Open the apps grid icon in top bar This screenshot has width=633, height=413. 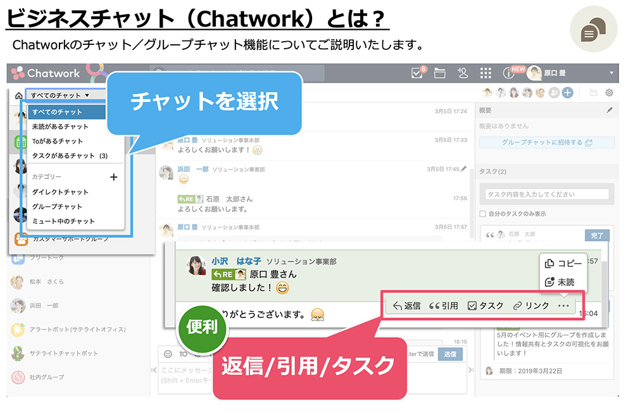(486, 73)
